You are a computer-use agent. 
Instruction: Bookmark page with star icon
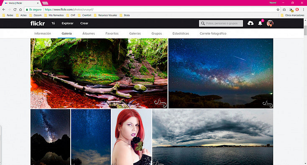278,9
